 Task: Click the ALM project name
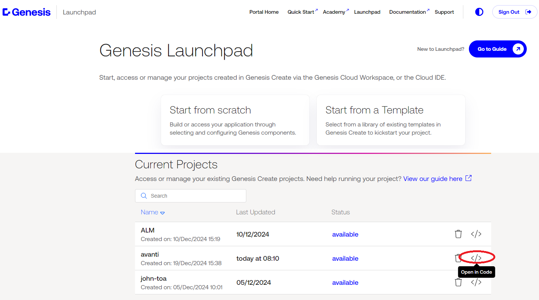coord(148,230)
